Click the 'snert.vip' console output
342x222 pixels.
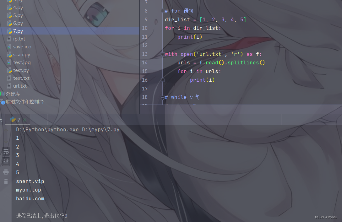pyautogui.click(x=30, y=181)
